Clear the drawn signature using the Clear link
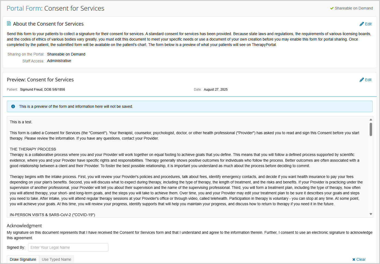The image size is (380, 264). tap(361, 259)
